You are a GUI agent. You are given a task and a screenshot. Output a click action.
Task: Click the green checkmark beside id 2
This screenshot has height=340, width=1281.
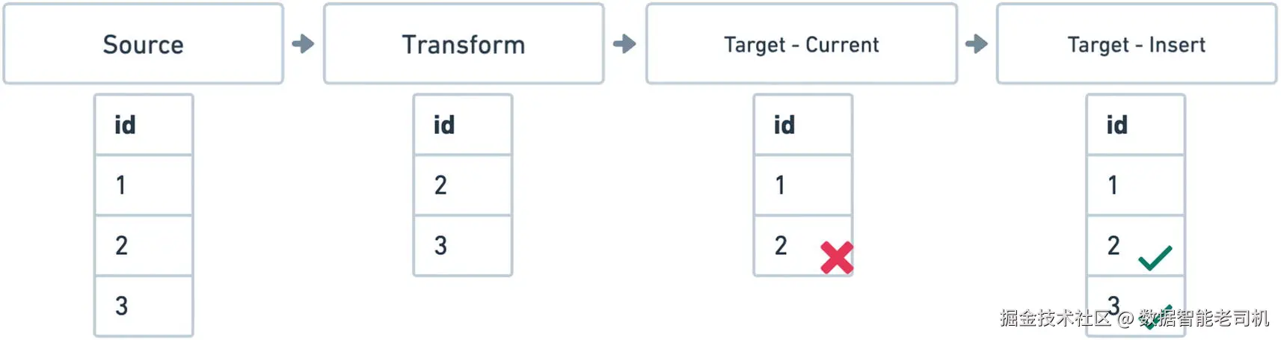point(1155,258)
